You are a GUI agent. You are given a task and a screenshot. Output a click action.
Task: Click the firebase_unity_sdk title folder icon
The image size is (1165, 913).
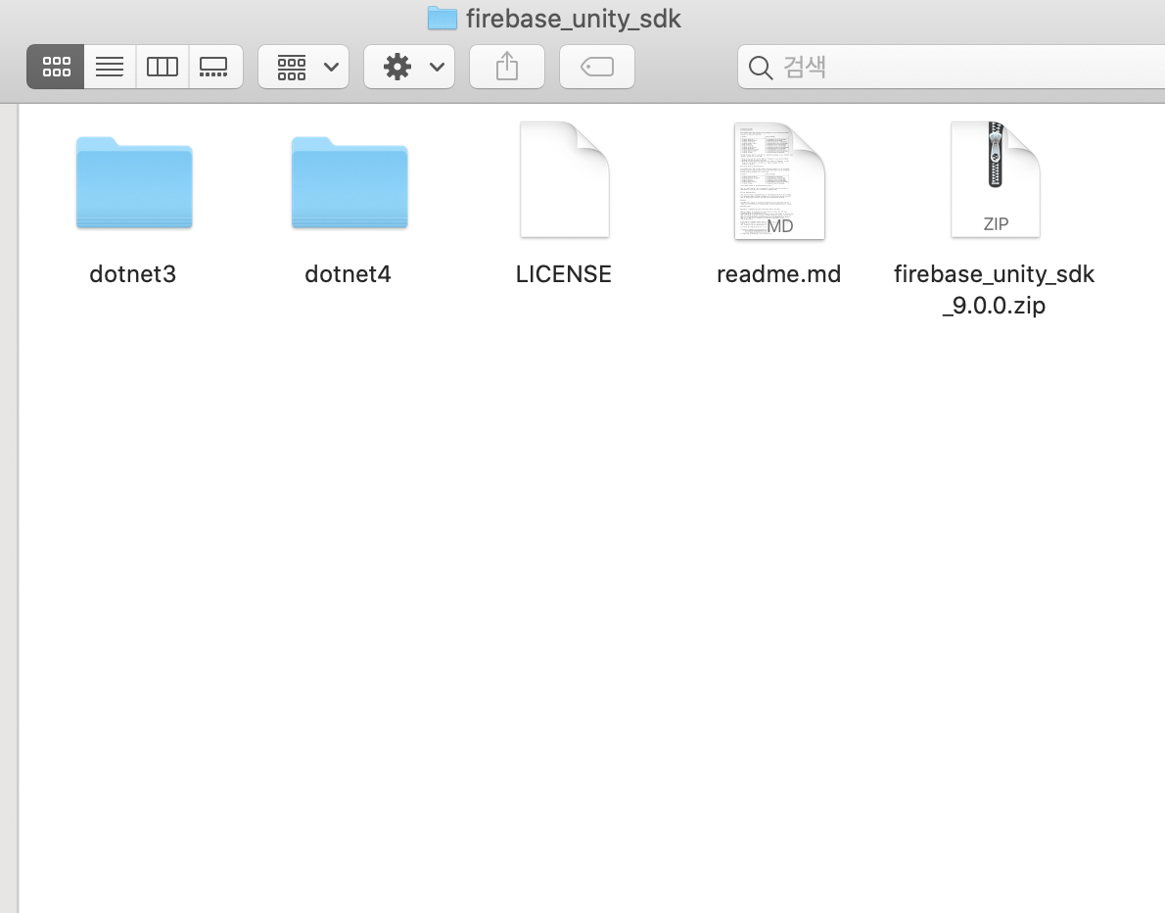click(x=443, y=18)
